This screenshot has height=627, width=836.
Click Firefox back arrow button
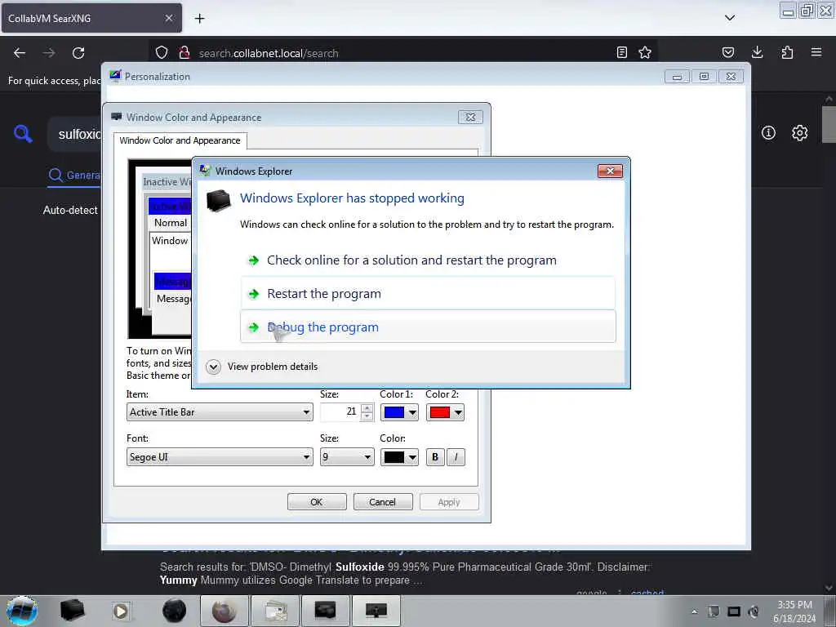coord(20,53)
